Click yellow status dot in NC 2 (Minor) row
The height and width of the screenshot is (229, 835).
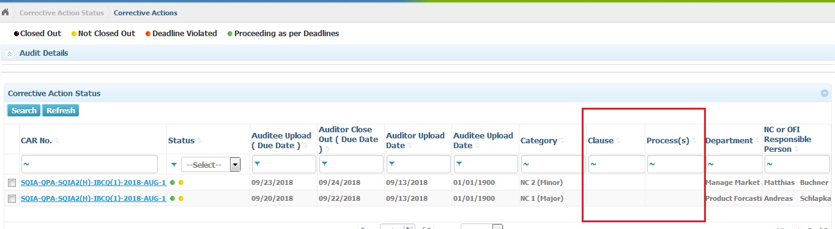(x=181, y=182)
